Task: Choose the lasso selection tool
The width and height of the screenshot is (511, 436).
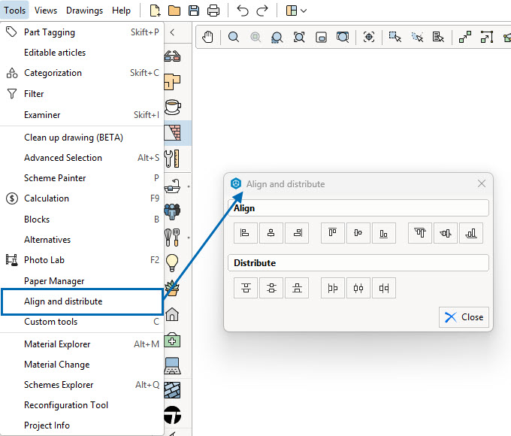Action: click(x=417, y=37)
